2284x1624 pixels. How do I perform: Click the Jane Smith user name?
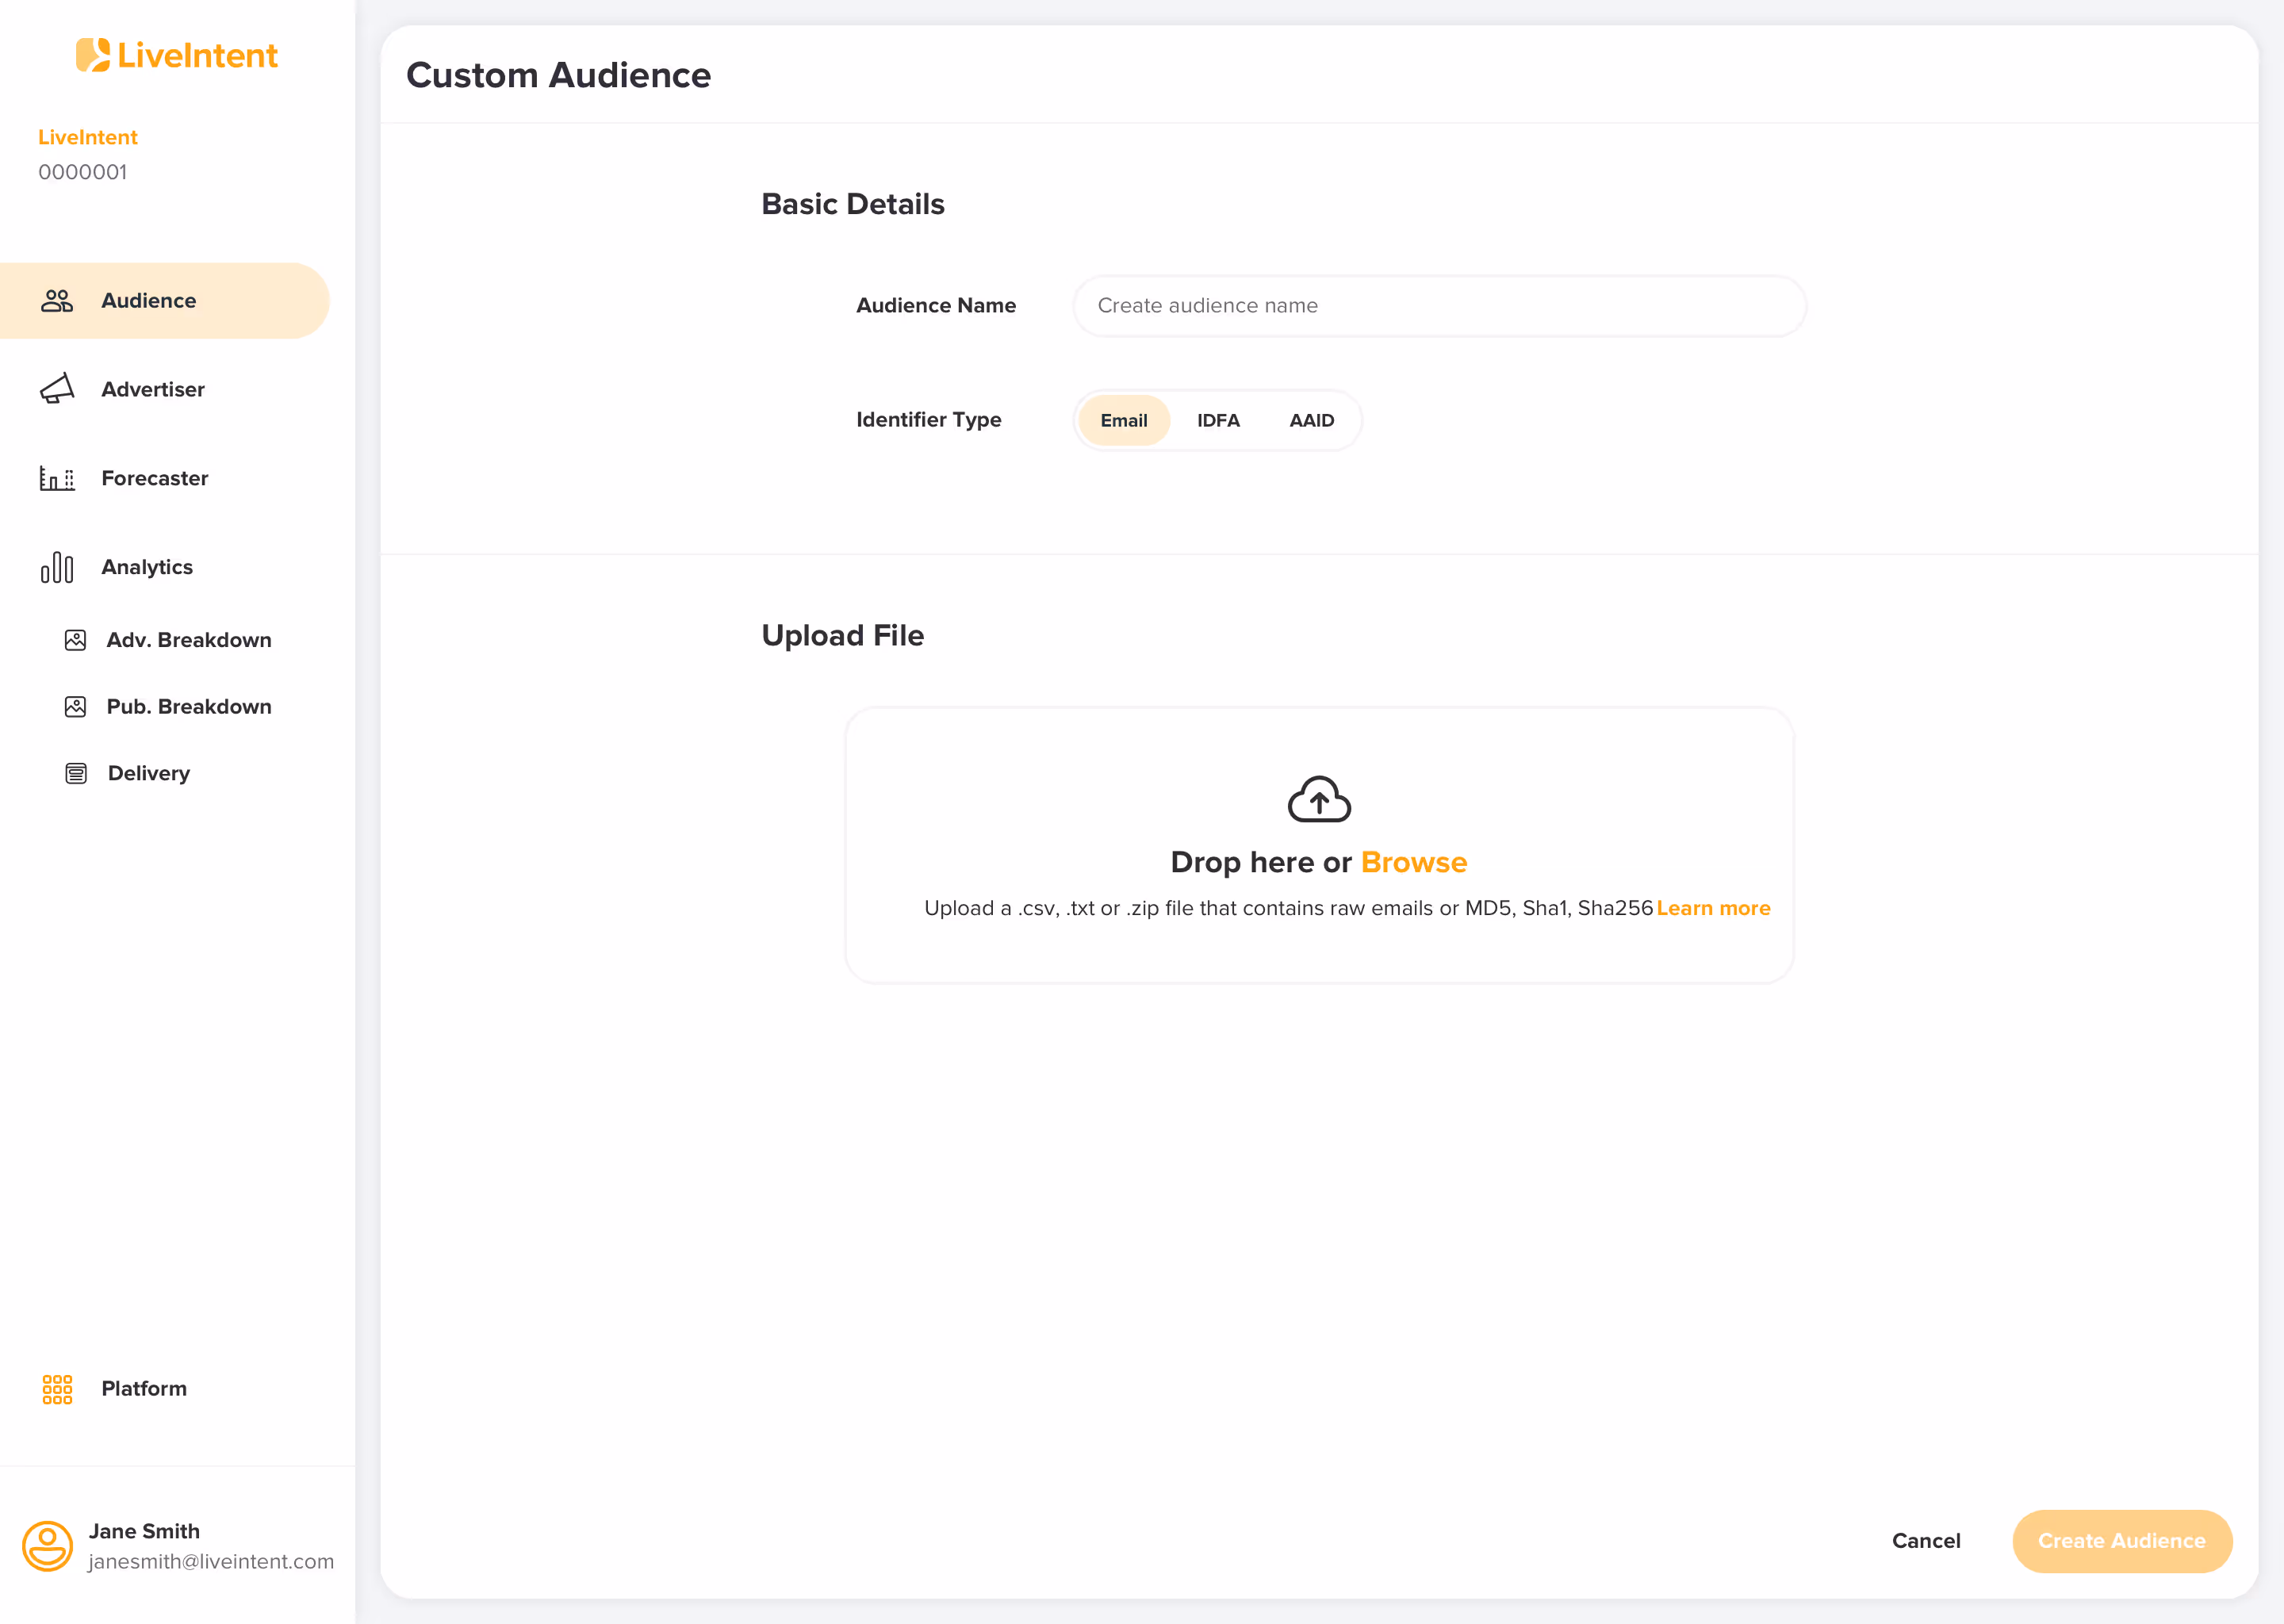pyautogui.click(x=144, y=1531)
